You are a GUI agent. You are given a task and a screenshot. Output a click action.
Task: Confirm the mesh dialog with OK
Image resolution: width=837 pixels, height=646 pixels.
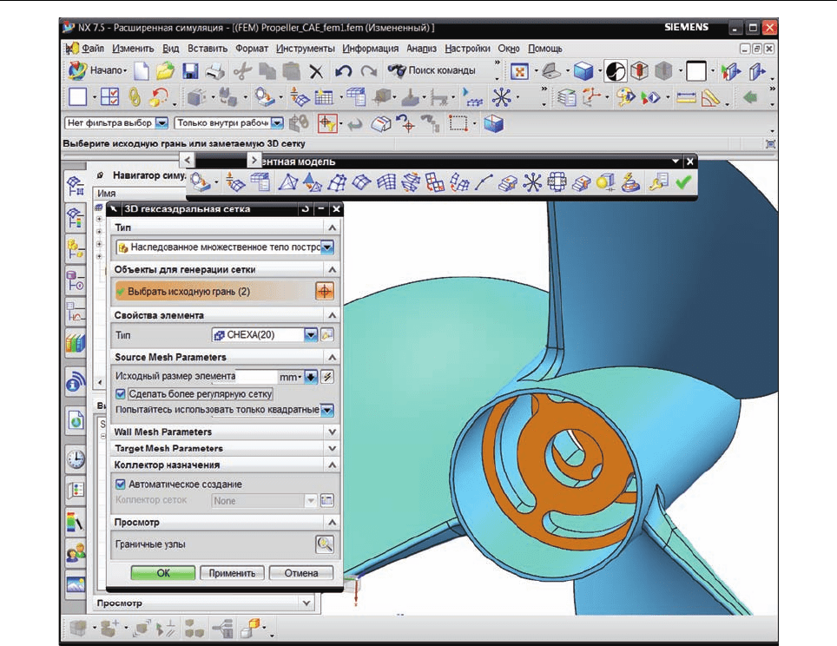(163, 573)
